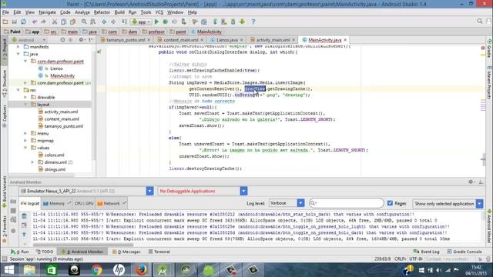Open the Terminal tool window button
The height and width of the screenshot is (277, 493).
coord(159,252)
